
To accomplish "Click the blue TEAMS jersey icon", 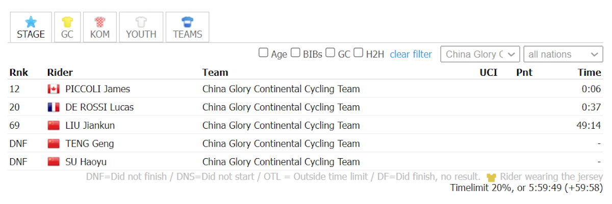I will point(187,22).
